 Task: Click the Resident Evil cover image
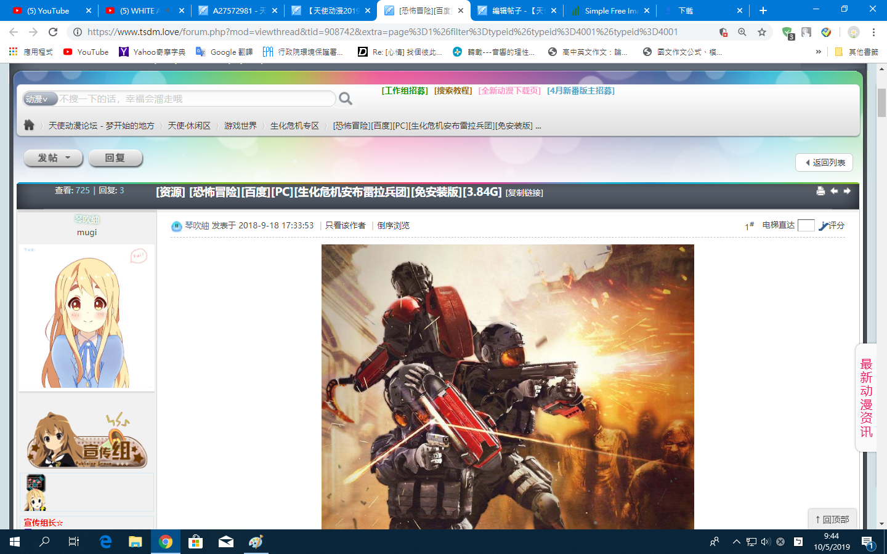coord(508,387)
